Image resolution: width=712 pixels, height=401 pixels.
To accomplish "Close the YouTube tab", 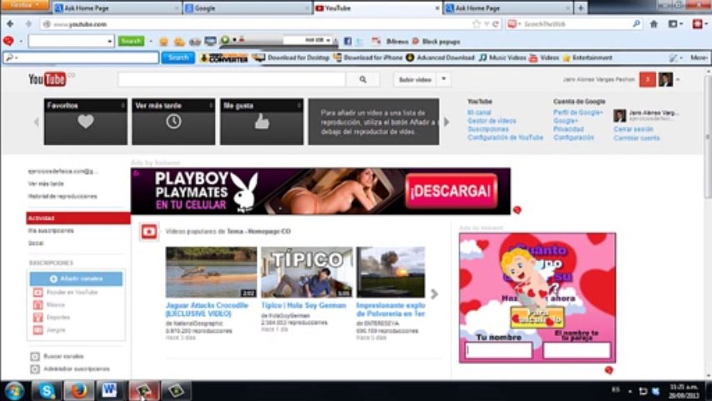I will [x=437, y=8].
